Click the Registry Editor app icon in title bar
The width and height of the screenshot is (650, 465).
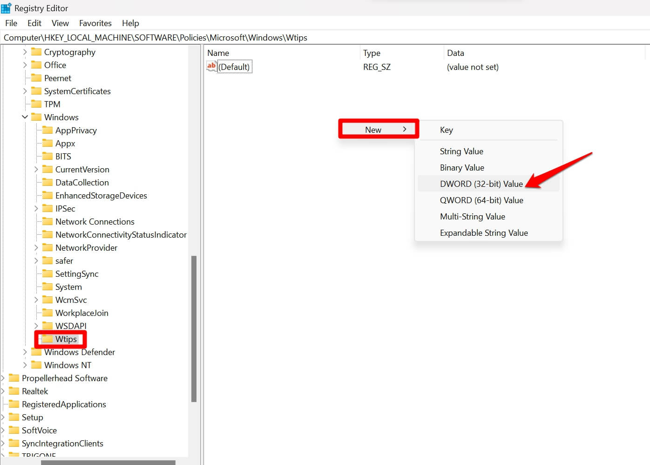tap(7, 8)
